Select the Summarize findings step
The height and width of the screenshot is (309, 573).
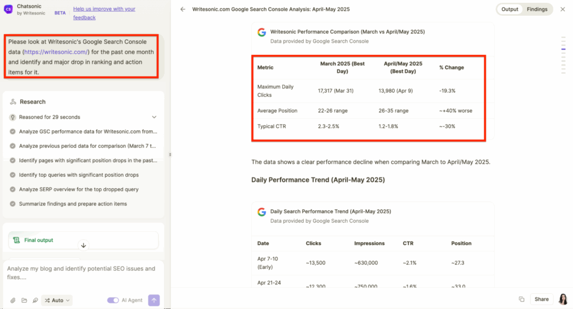[73, 204]
